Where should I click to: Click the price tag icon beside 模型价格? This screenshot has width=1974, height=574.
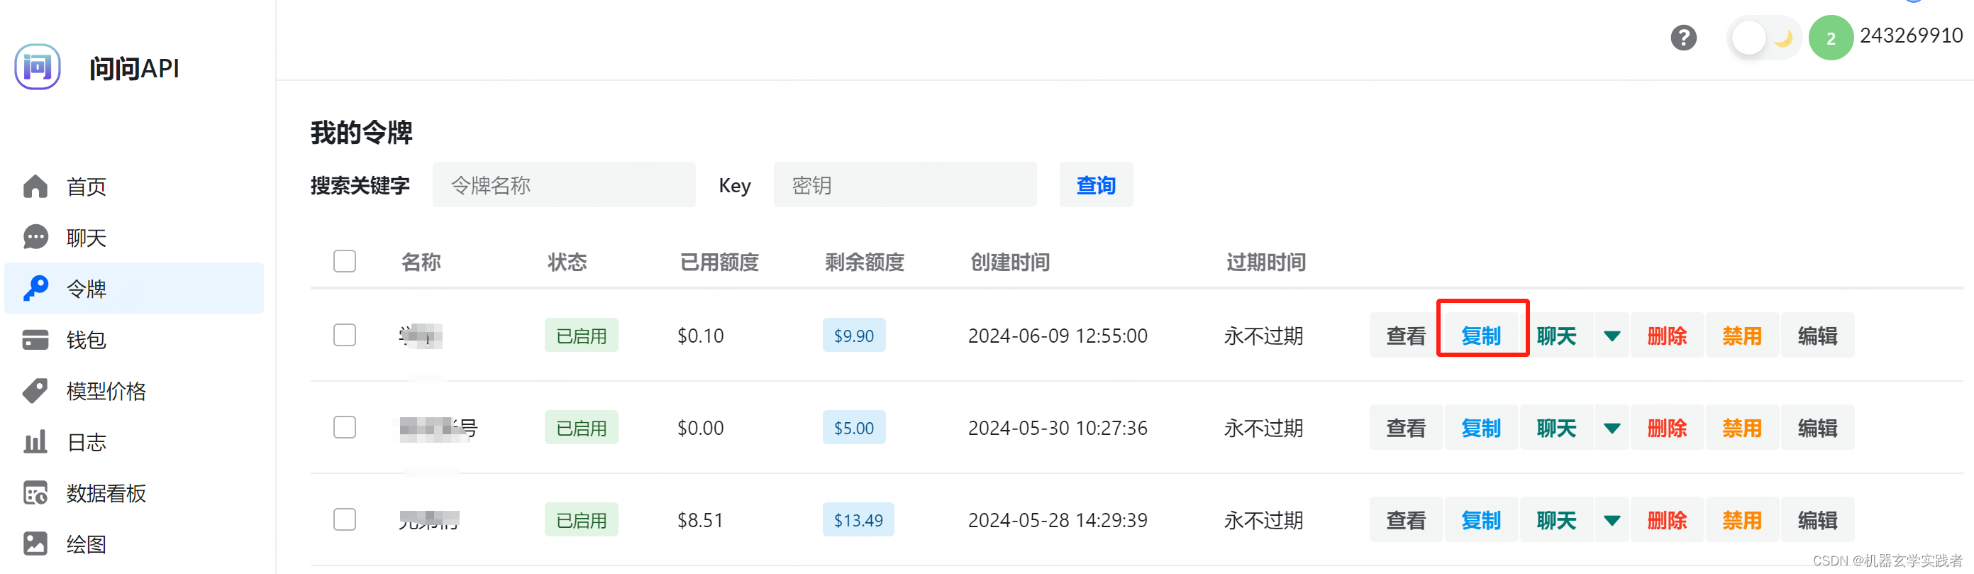[35, 391]
